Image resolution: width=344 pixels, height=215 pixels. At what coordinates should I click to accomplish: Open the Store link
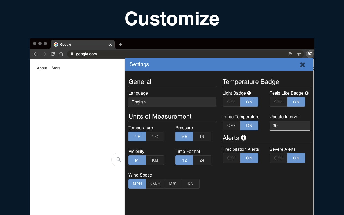(56, 68)
